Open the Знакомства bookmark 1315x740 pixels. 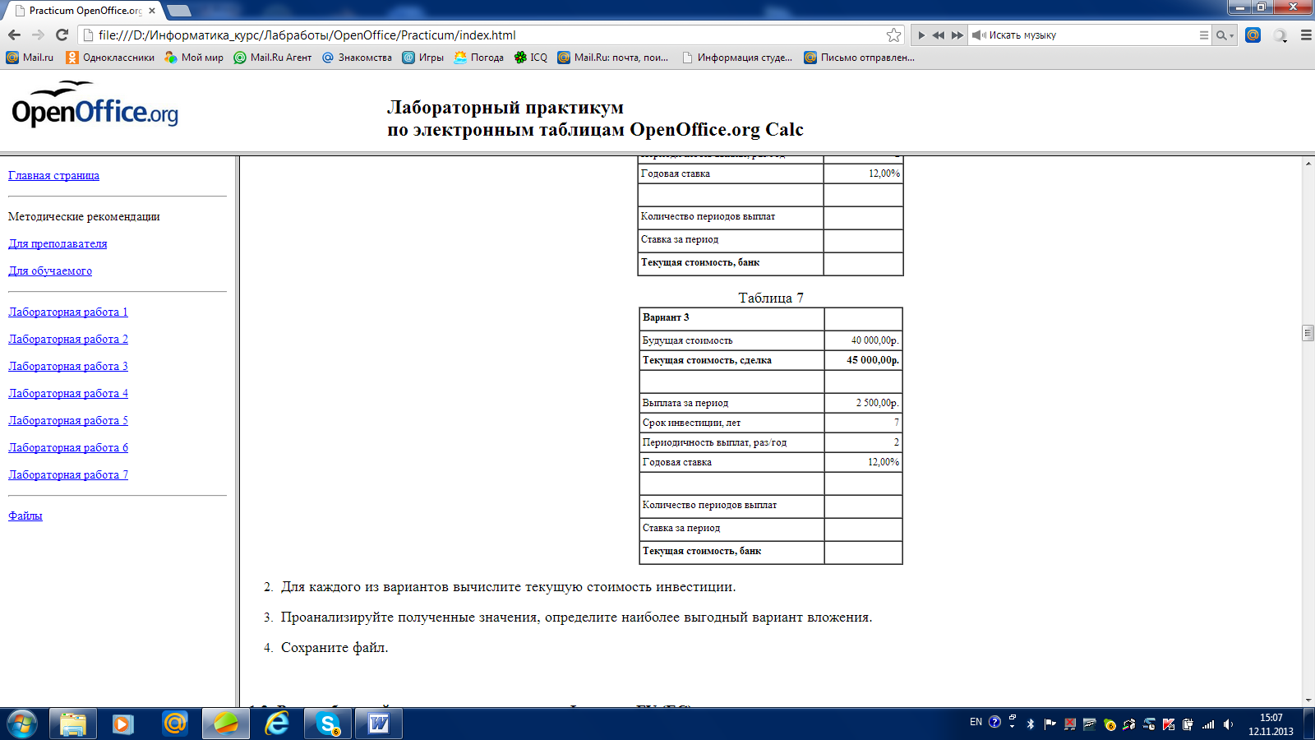pyautogui.click(x=357, y=58)
